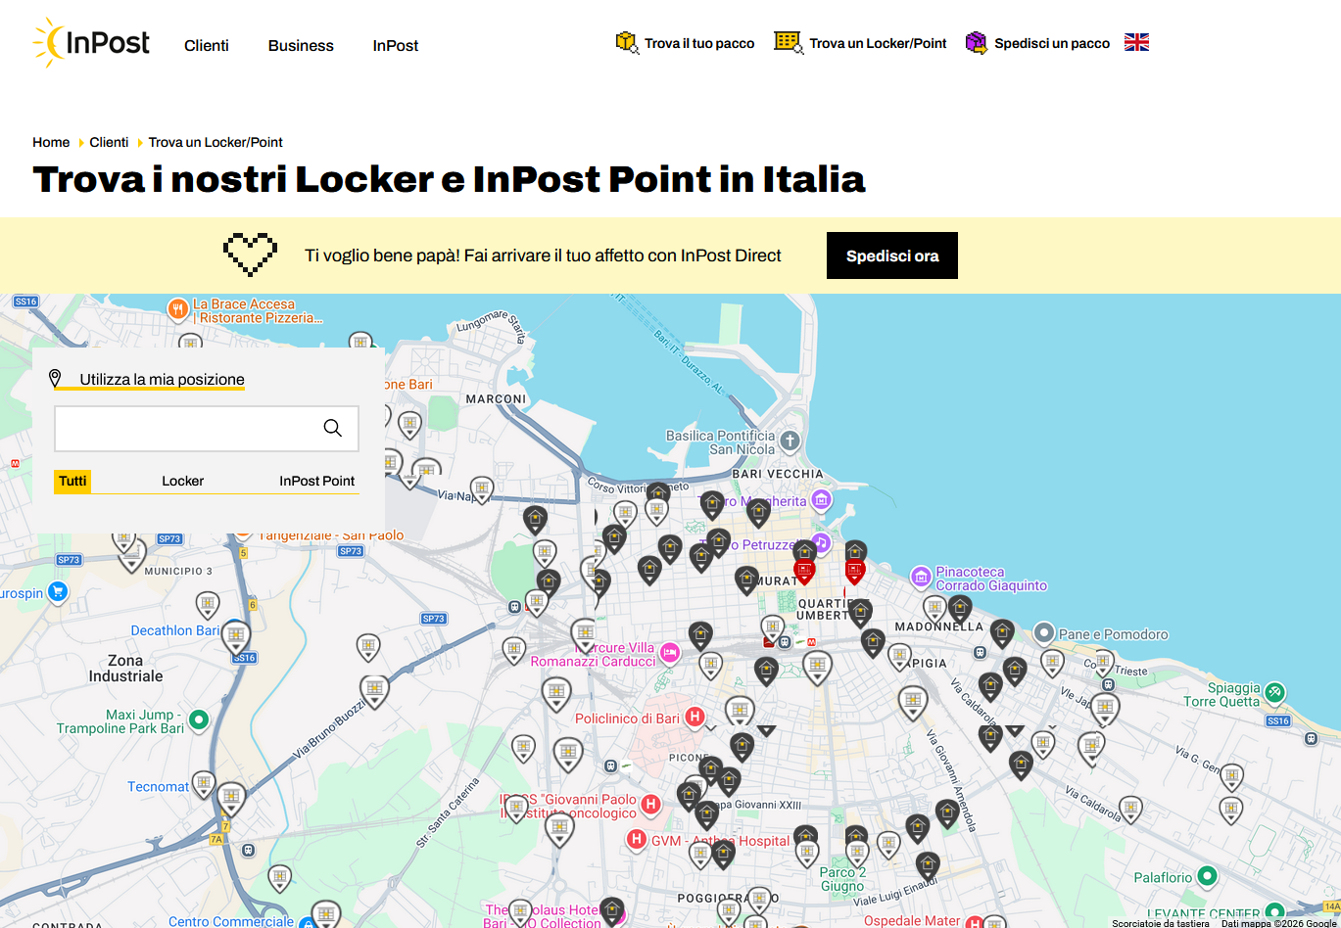This screenshot has height=928, width=1341.
Task: Click Utilizza la mia posizione link
Action: pyautogui.click(x=162, y=380)
